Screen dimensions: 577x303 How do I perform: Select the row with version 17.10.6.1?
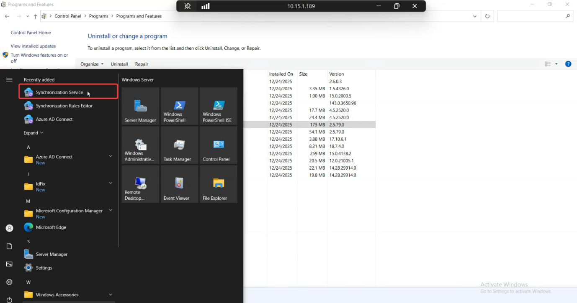(x=309, y=139)
